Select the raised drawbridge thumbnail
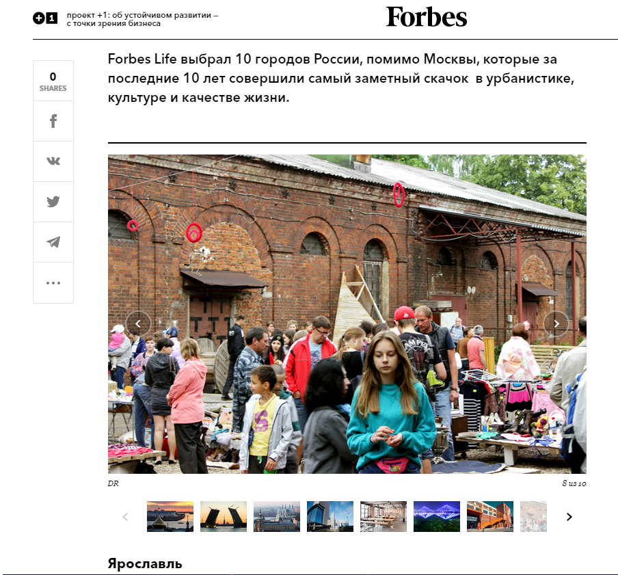Screen dimensions: 618x575 pyautogui.click(x=224, y=516)
